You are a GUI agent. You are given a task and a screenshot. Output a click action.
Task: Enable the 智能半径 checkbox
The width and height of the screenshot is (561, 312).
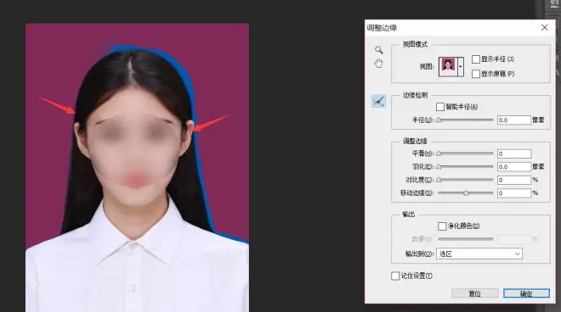(x=440, y=107)
